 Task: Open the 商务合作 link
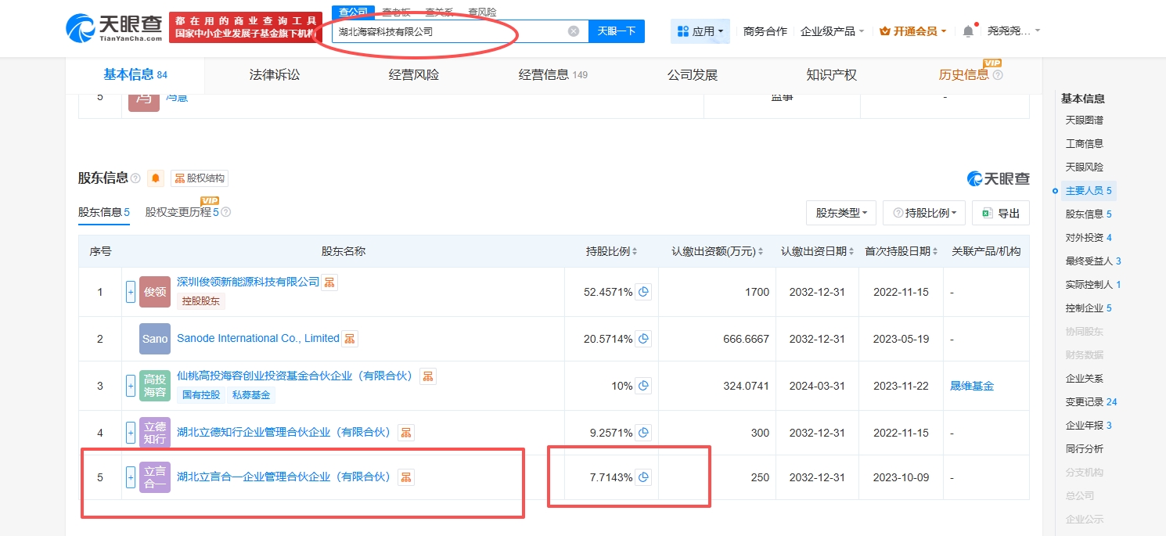coord(765,31)
